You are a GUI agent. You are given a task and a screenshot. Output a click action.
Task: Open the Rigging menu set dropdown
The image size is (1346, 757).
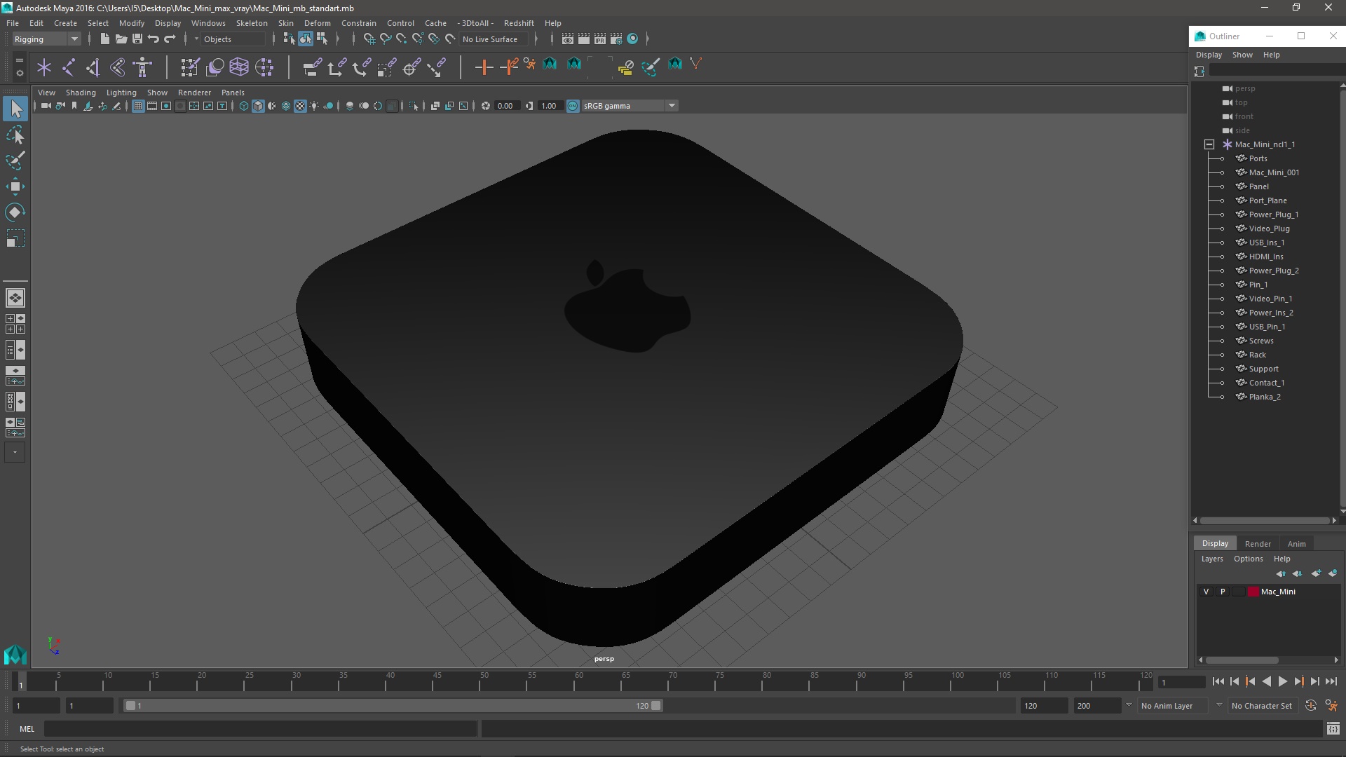[x=46, y=39]
